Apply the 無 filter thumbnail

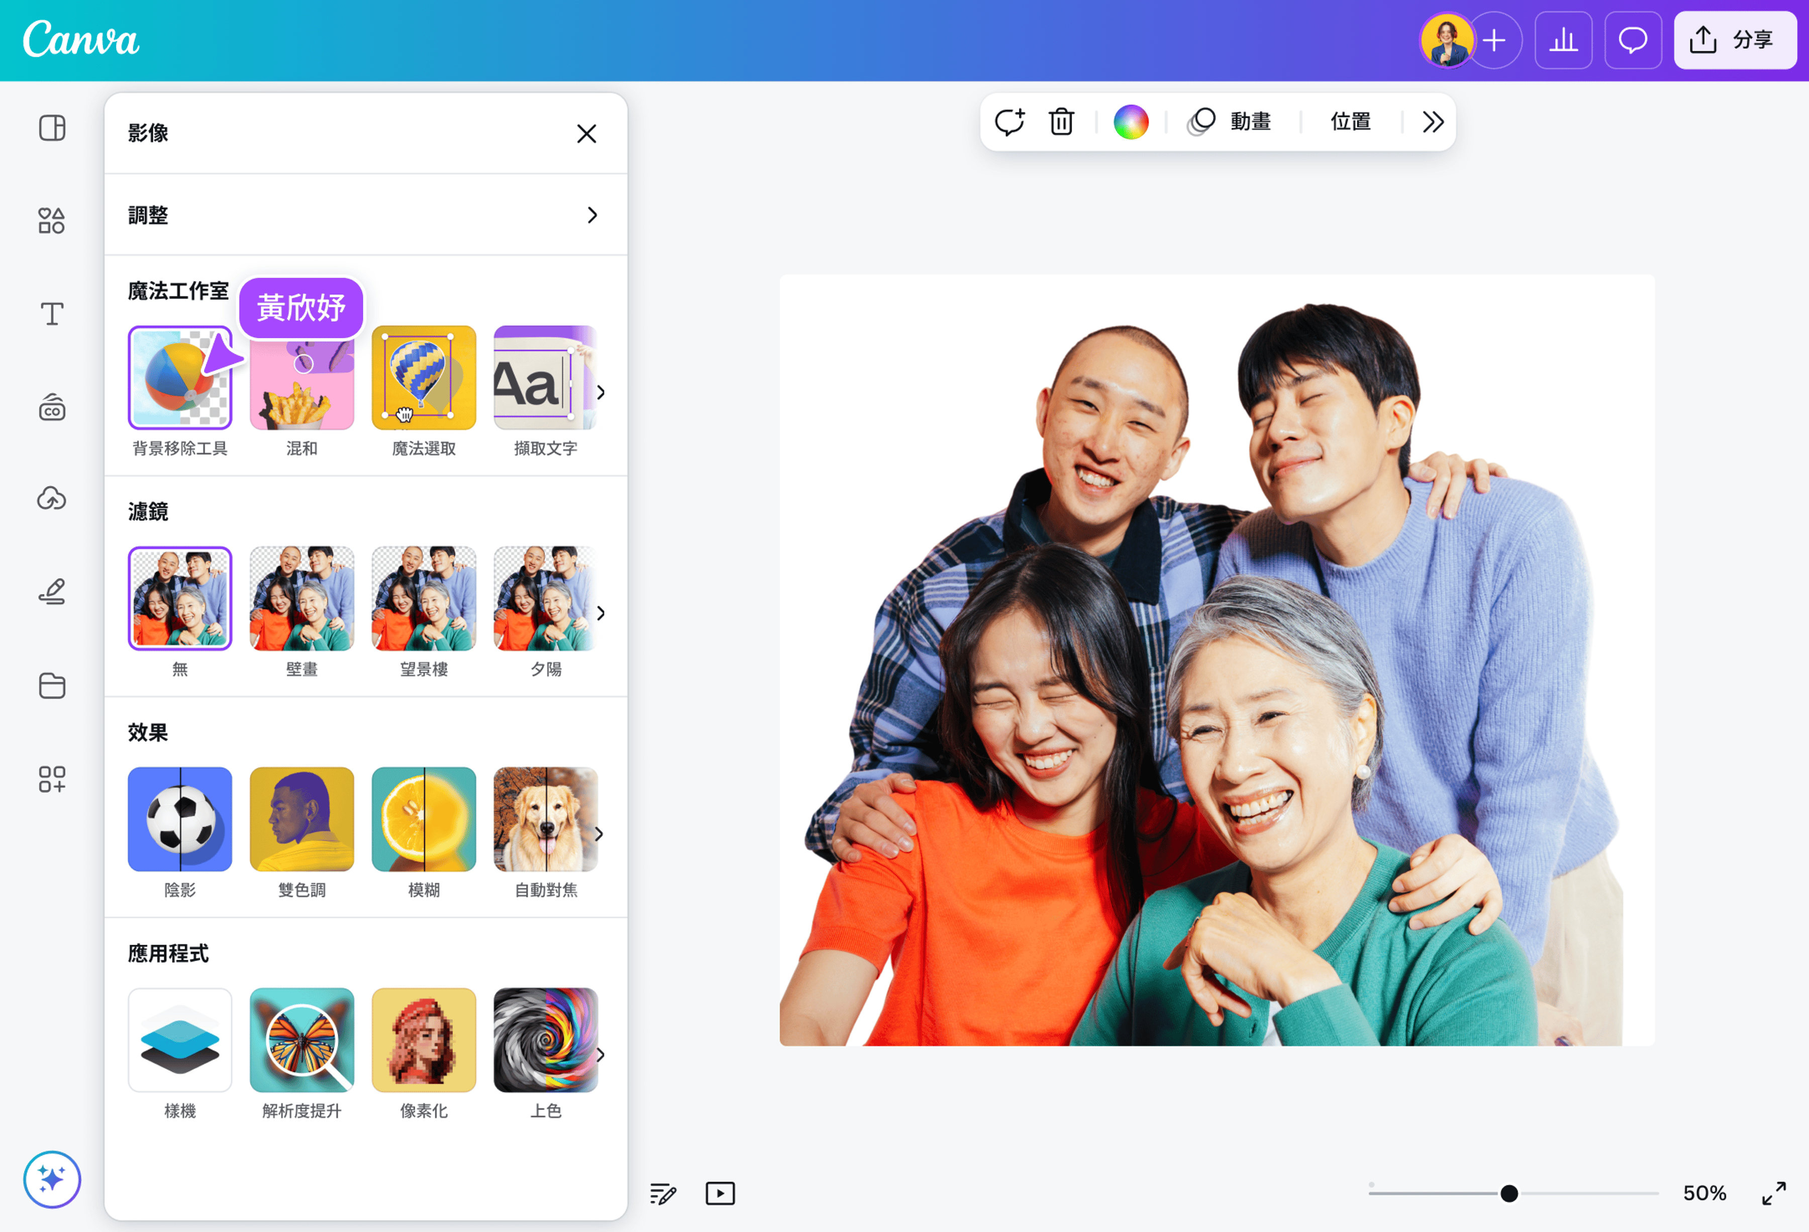pos(180,598)
